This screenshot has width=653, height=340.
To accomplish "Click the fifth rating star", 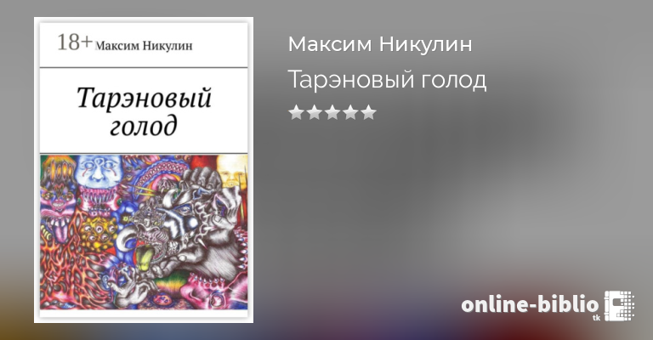I will click(369, 112).
